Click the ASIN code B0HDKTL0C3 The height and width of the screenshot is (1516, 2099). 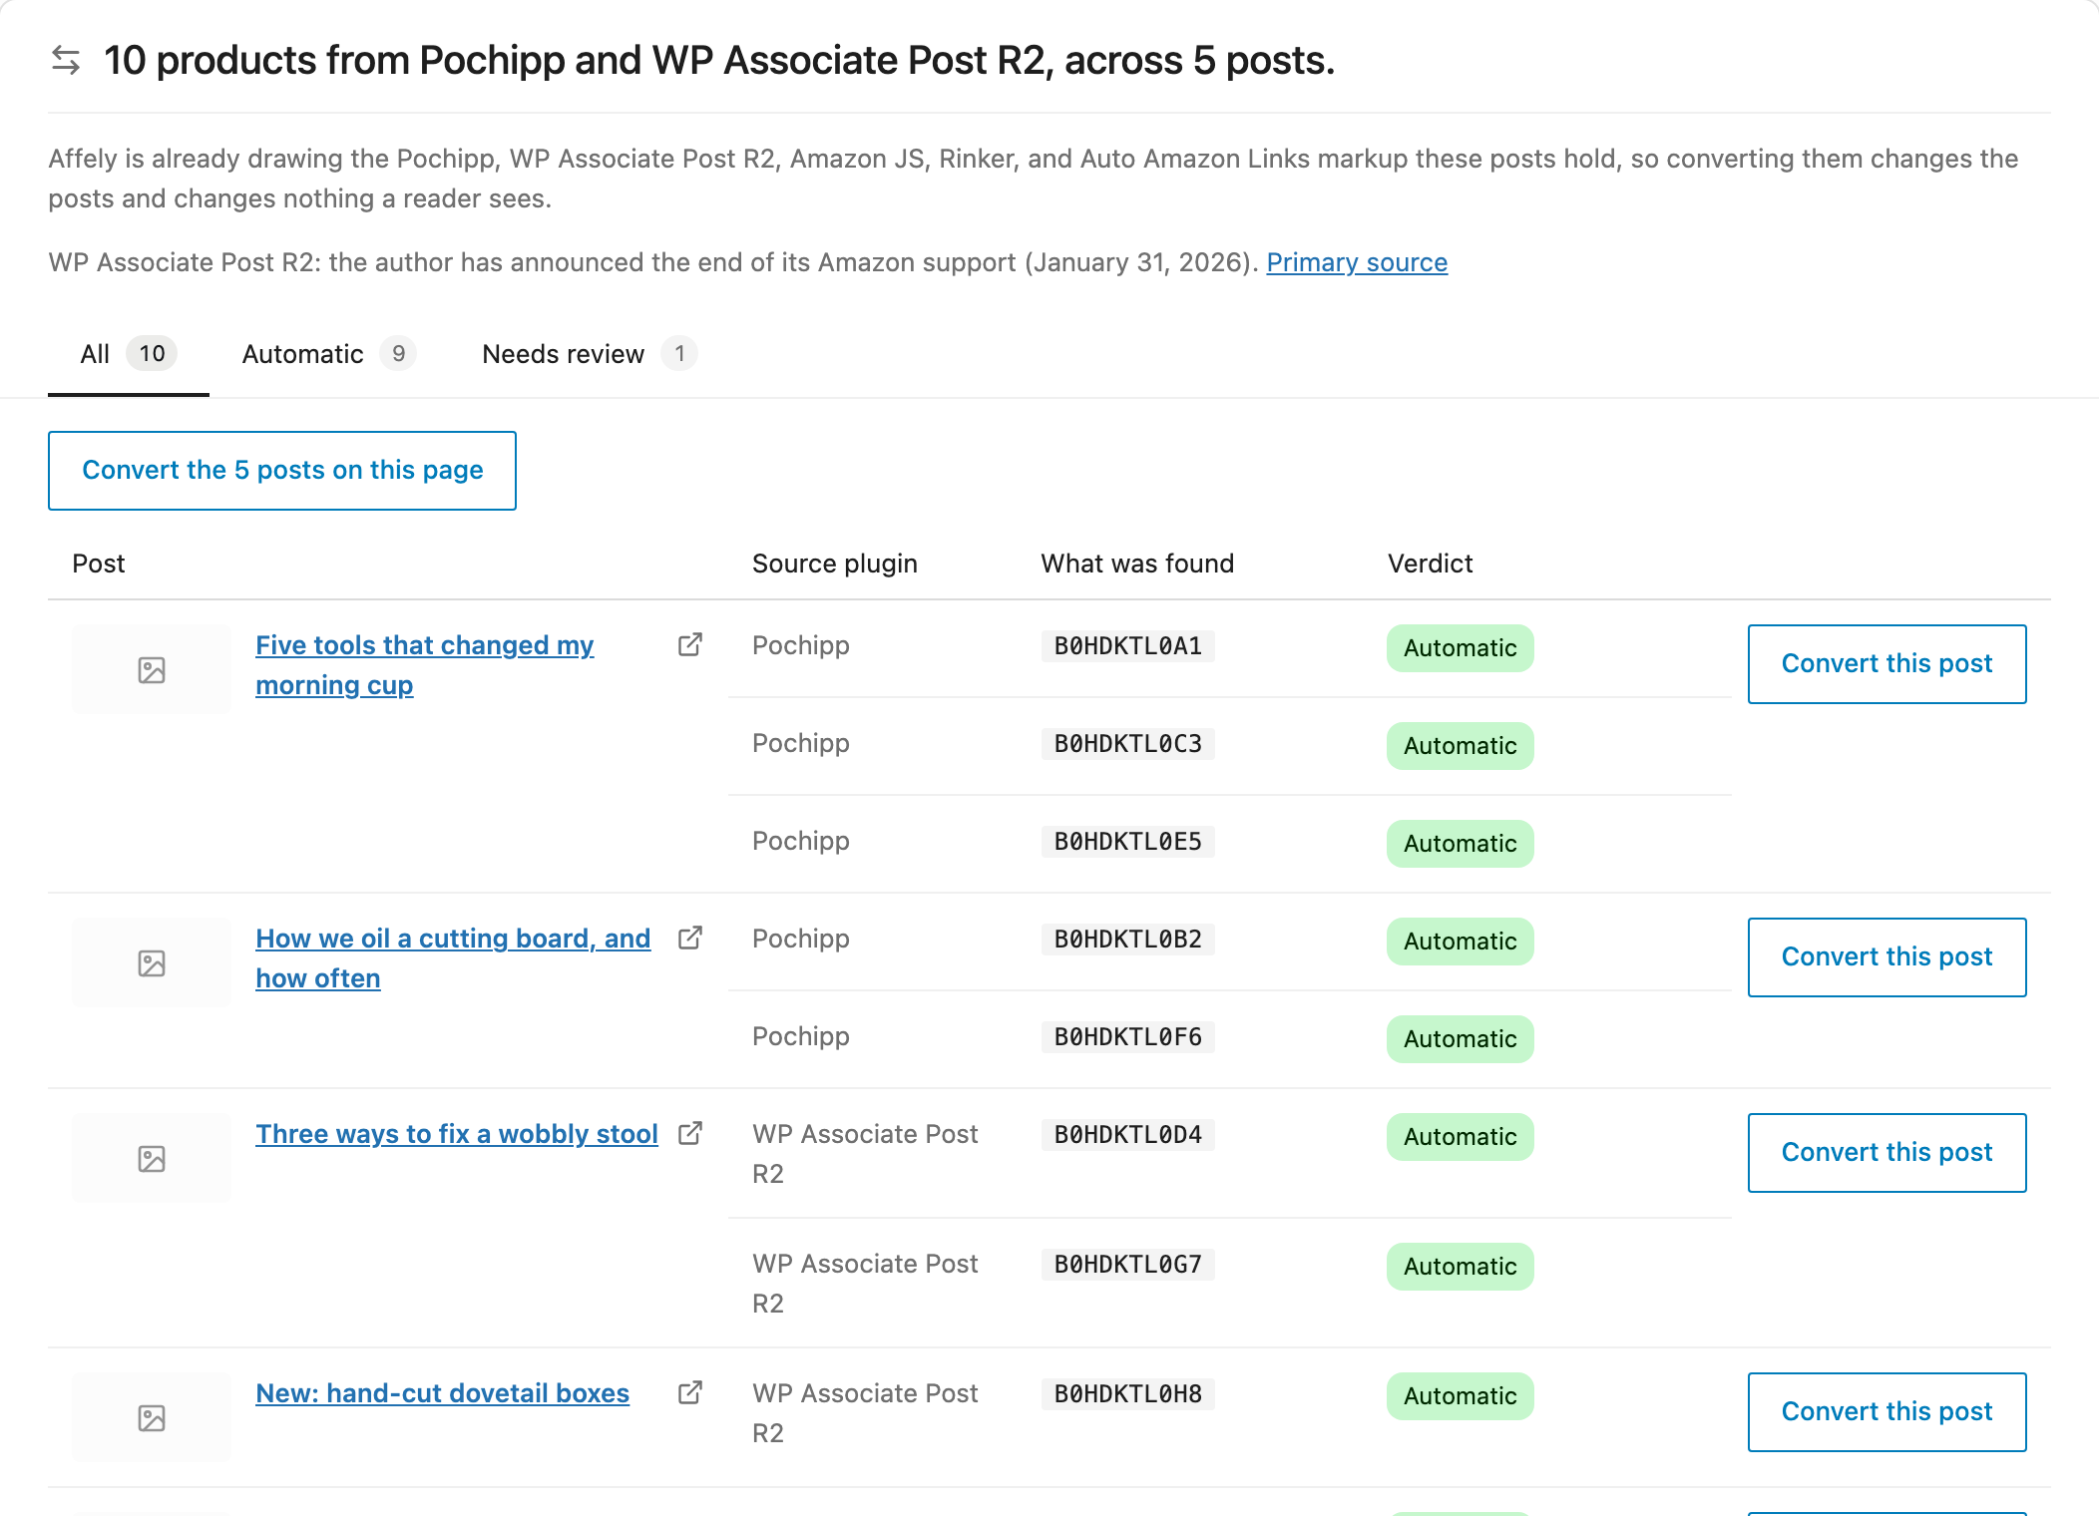(1128, 744)
